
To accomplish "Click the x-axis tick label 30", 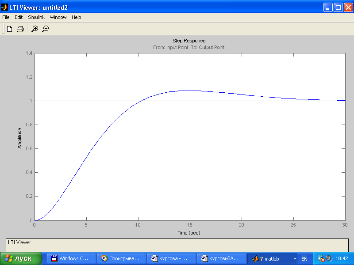I will click(345, 225).
